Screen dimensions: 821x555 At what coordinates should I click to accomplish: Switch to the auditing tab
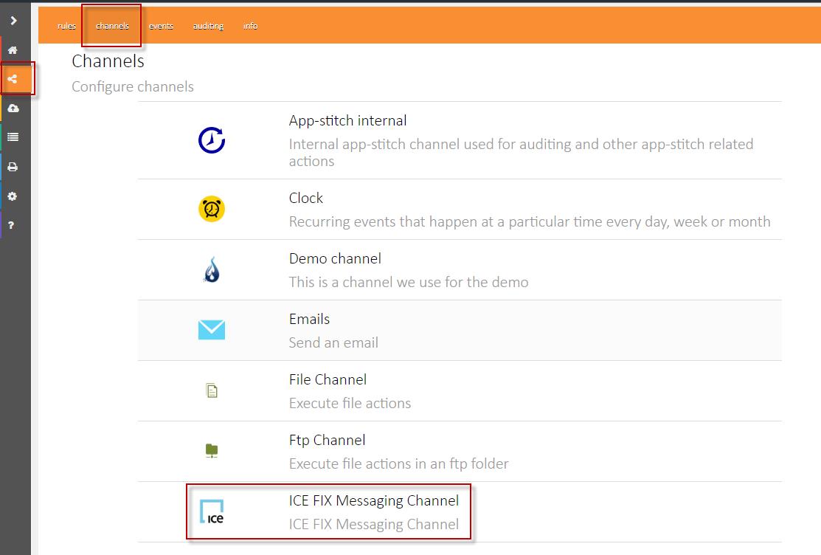point(208,26)
